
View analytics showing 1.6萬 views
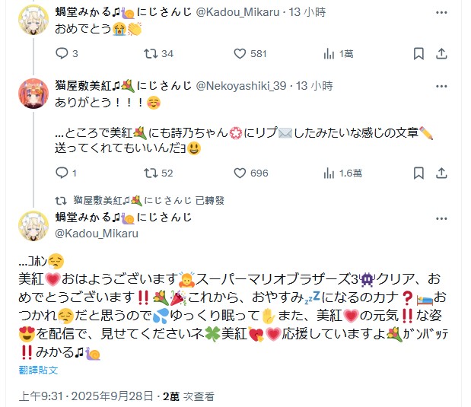(330, 173)
